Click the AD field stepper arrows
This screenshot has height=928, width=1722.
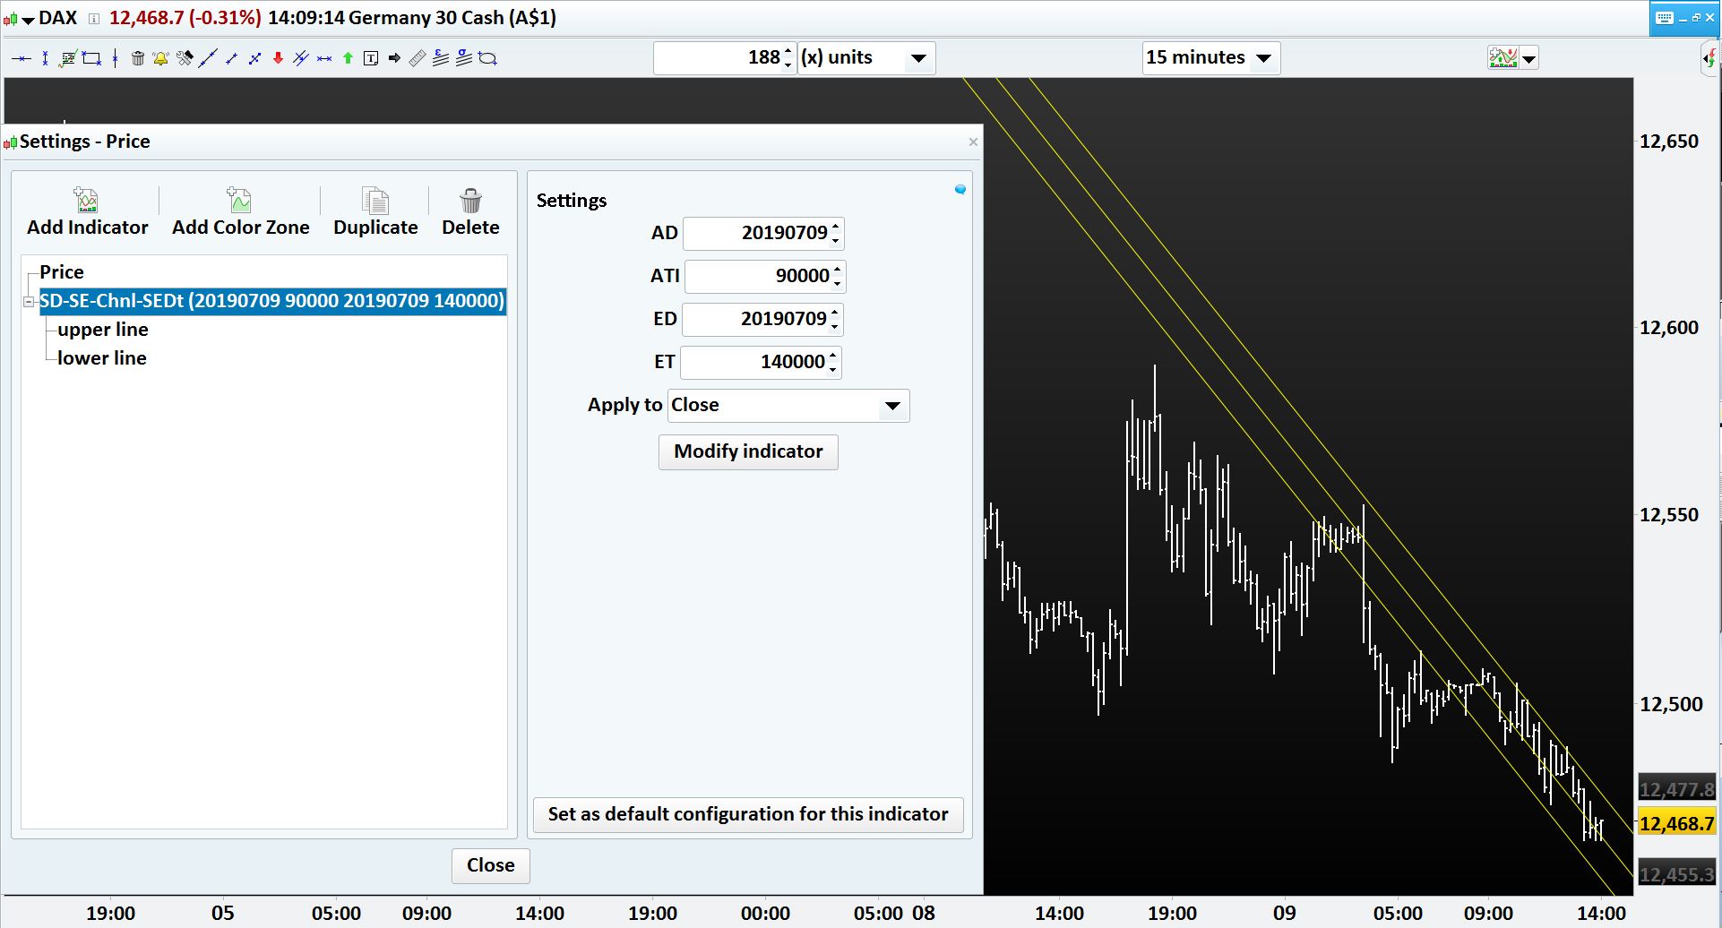coord(836,234)
